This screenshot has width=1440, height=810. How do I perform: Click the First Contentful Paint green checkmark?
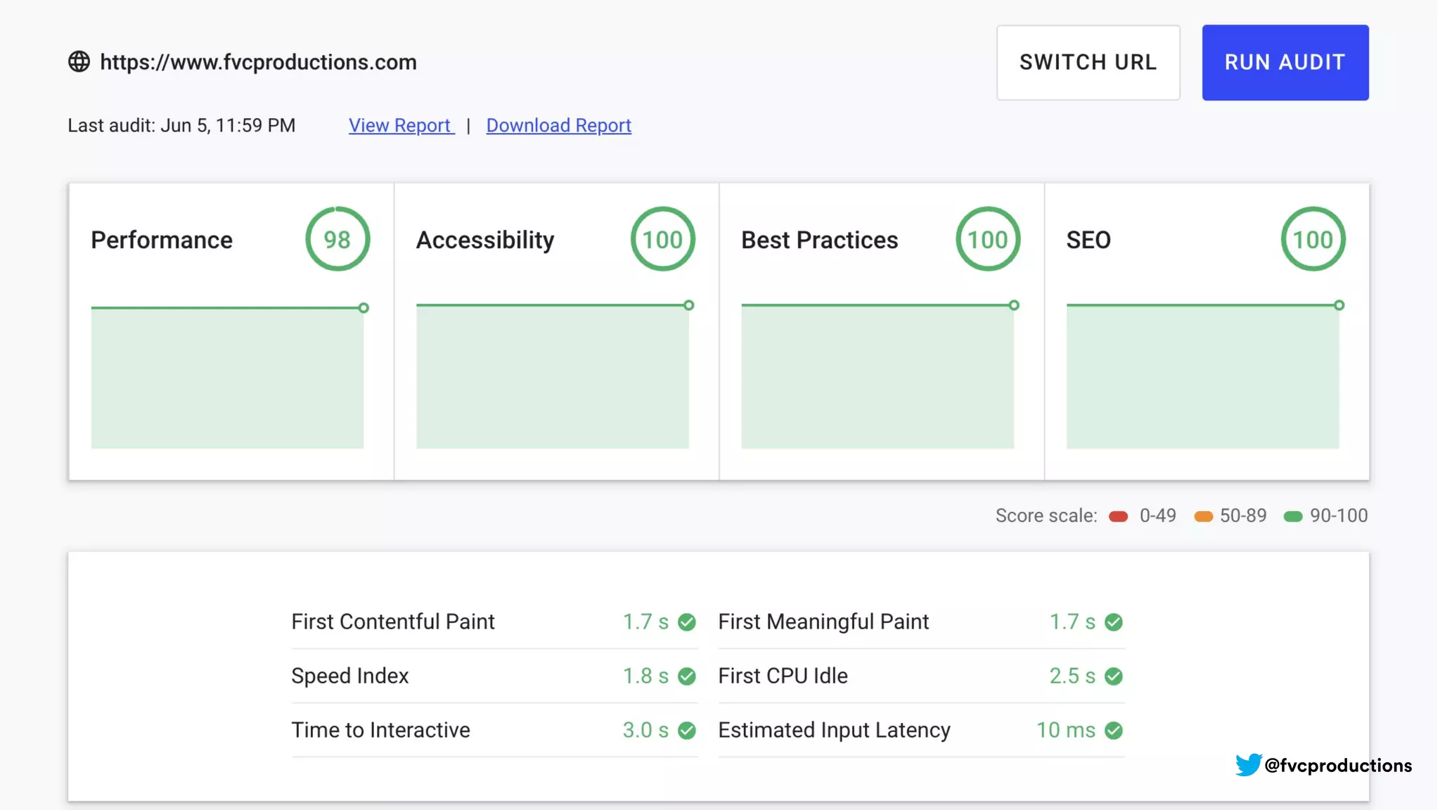(687, 622)
